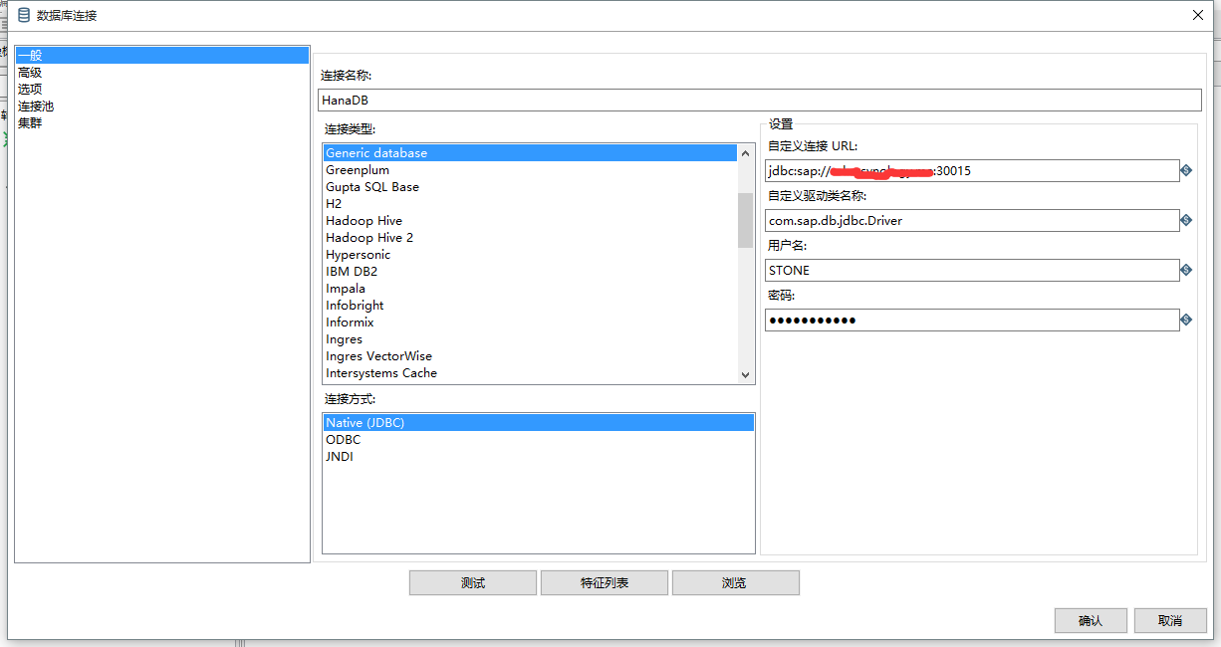1221x647 pixels.
Task: Click scroll down arrow of connection type list
Action: 745,374
